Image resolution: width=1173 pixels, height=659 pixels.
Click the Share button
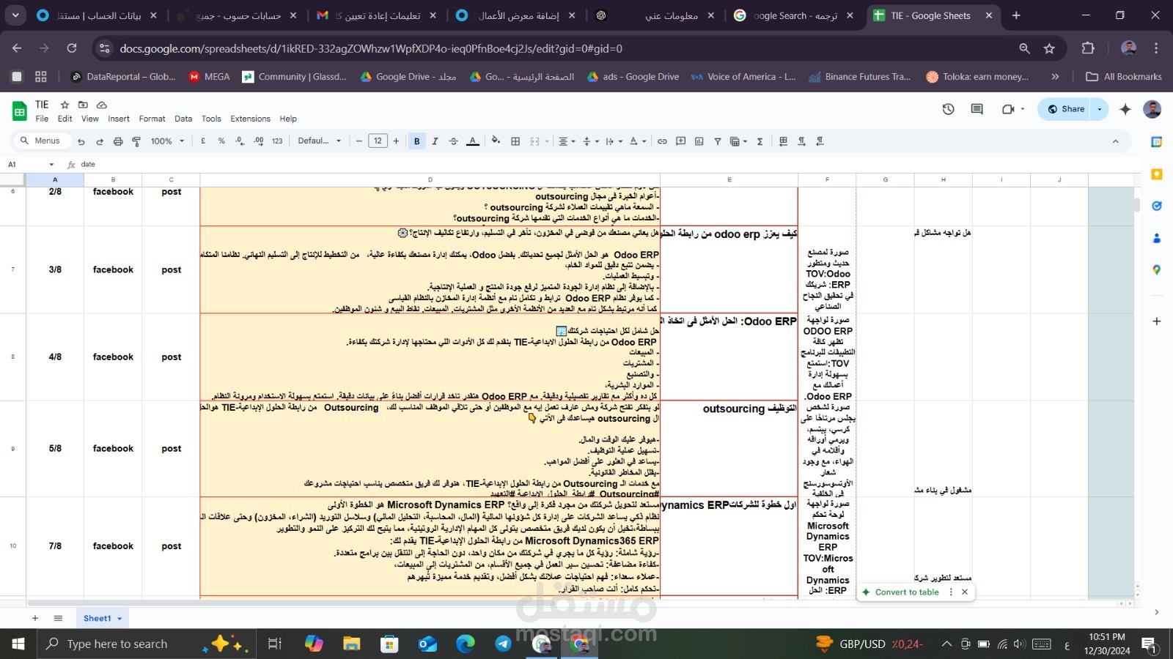pos(1065,109)
